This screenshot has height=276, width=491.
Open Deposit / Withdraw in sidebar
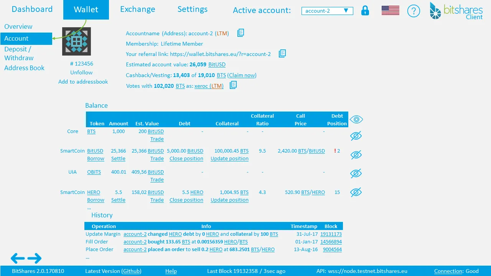tap(19, 54)
